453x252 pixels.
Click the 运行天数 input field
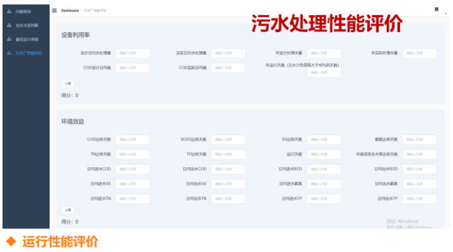pos(324,154)
